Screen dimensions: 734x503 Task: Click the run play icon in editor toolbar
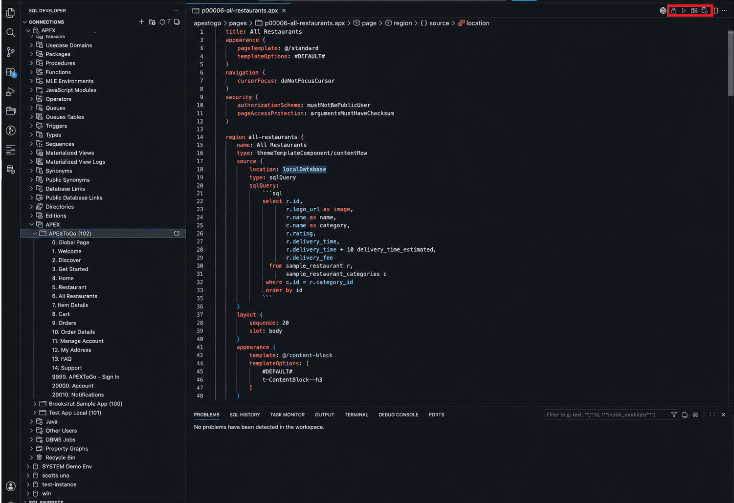click(684, 10)
